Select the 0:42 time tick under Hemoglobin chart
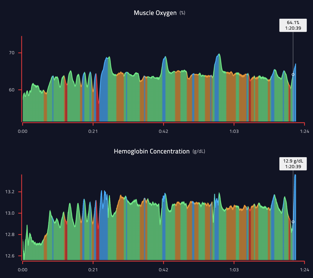This screenshot has width=313, height=278. (163, 270)
